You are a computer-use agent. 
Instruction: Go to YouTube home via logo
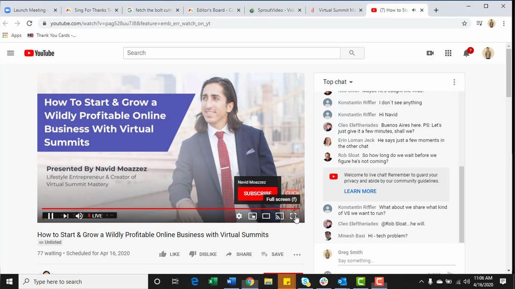39,53
